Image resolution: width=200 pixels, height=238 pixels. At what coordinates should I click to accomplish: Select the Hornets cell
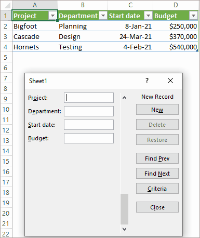[x=35, y=47]
